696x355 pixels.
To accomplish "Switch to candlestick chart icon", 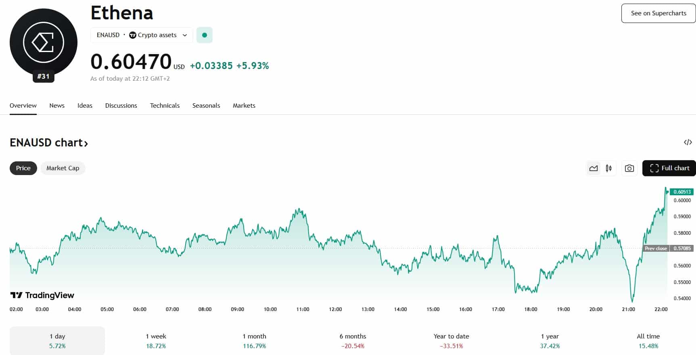I will [x=608, y=168].
